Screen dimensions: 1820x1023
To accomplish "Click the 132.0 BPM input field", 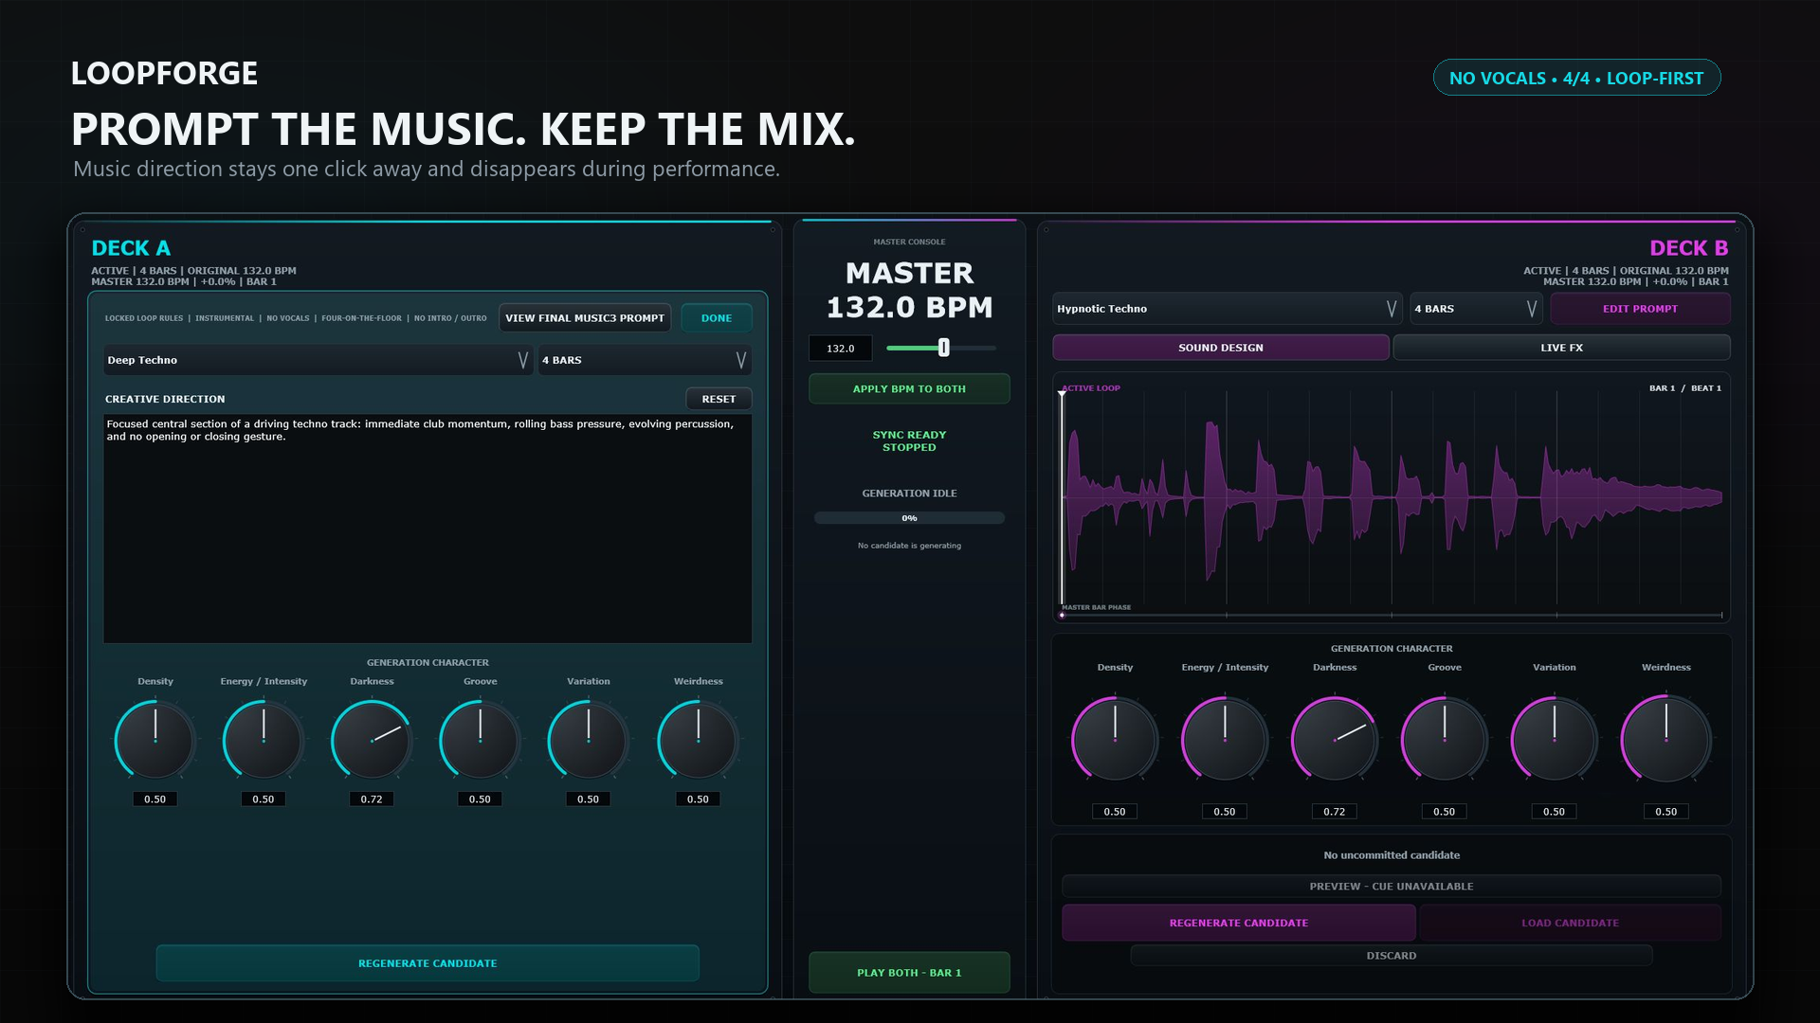I will (840, 349).
